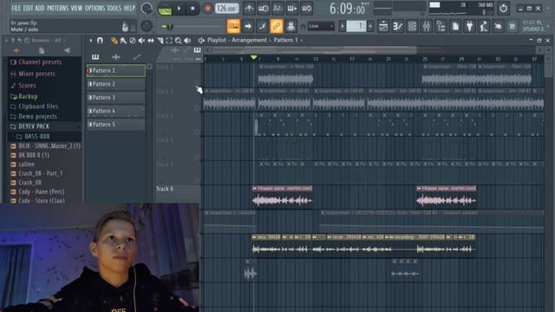Open the Piano roll view icon
555x312 pixels.
(x=398, y=26)
